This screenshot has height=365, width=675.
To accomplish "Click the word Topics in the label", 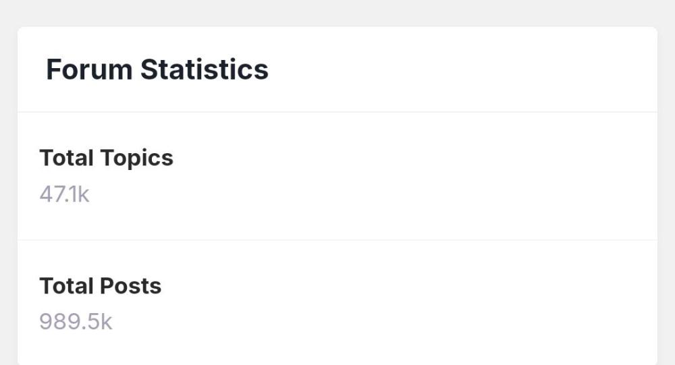I will tap(136, 158).
